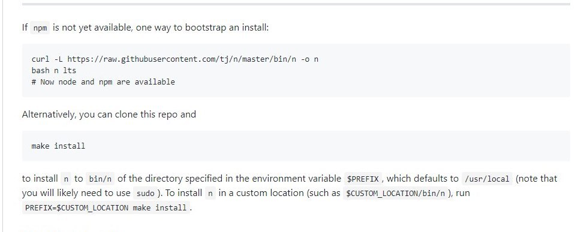The image size is (581, 232).
Task: Click the 'which defaults to' text
Action: [x=423, y=179]
